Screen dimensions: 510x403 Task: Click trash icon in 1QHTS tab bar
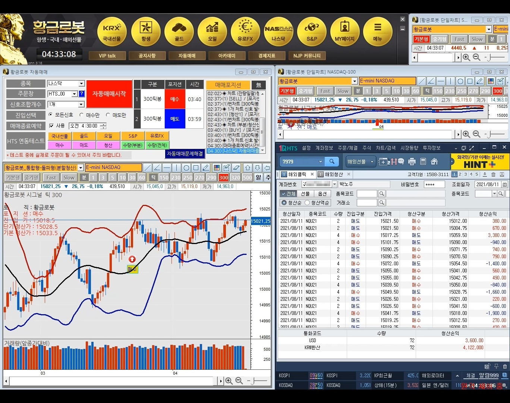493,174
